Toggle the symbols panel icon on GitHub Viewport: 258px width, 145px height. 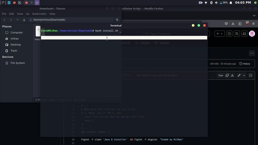251,75
